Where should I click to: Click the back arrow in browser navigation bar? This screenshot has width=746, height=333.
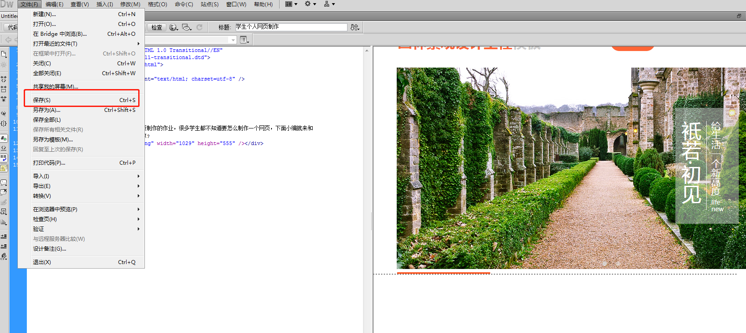coord(8,40)
